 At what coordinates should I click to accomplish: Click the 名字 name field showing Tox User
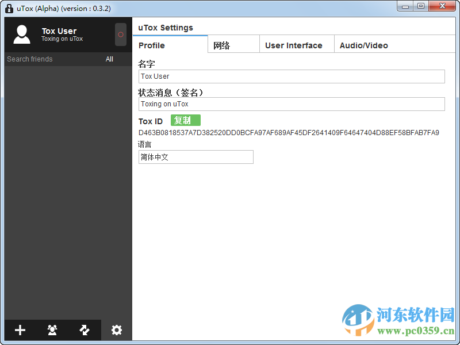coord(292,76)
